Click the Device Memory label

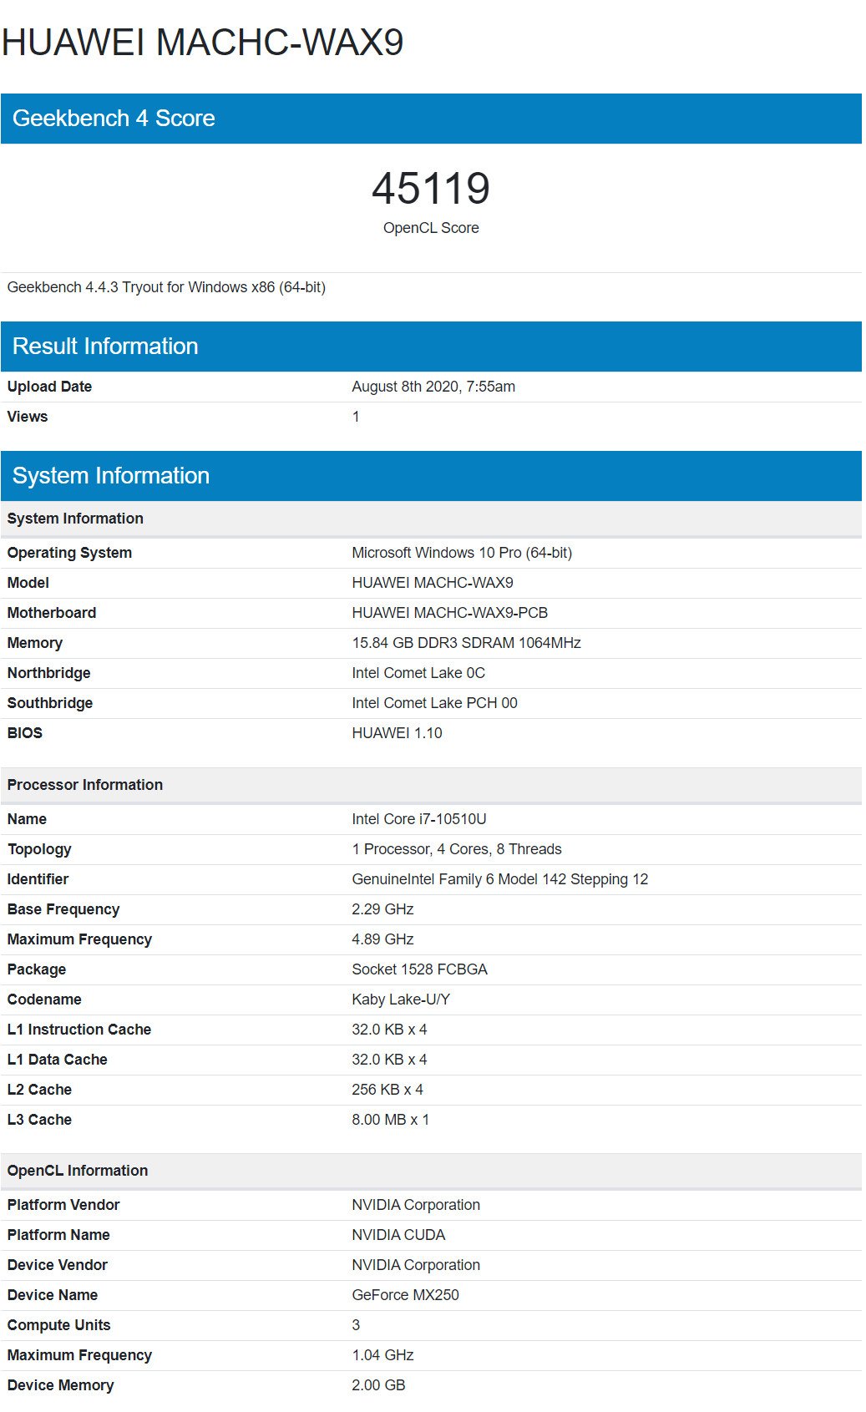60,1385
